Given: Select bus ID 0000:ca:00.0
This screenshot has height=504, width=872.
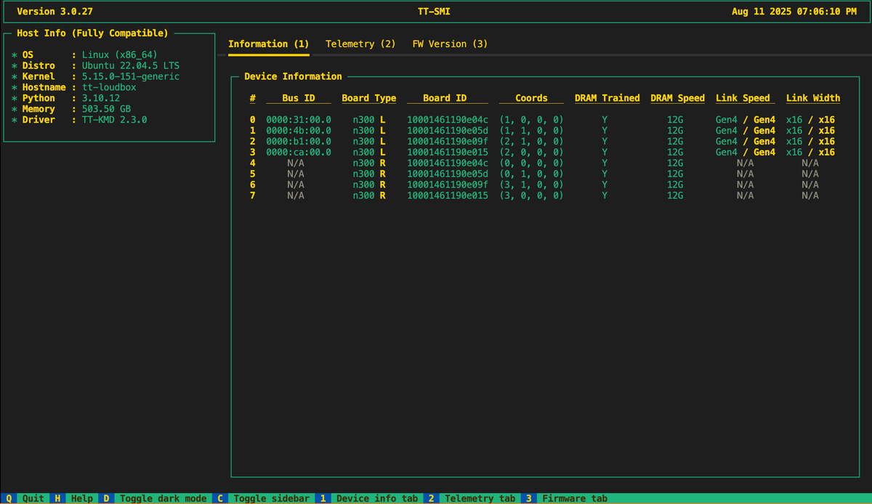Looking at the screenshot, I should (299, 153).
